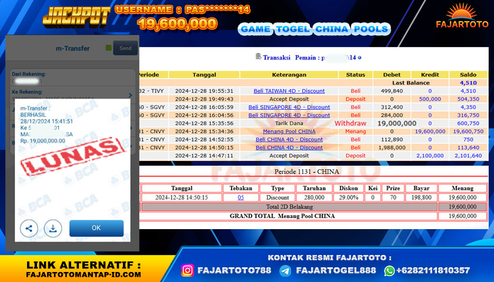Click the Status column header
The height and width of the screenshot is (282, 494).
[x=355, y=75]
